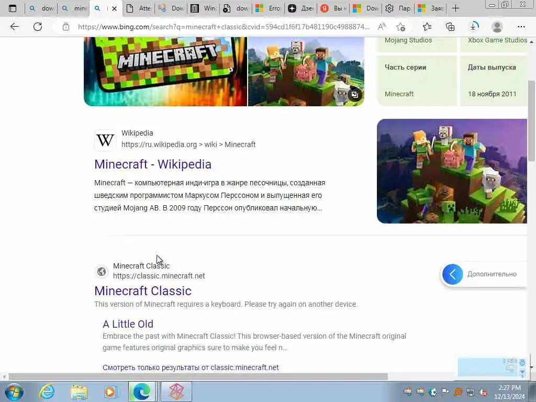Go back with the browser back arrow
The width and height of the screenshot is (536, 402).
coord(14,27)
